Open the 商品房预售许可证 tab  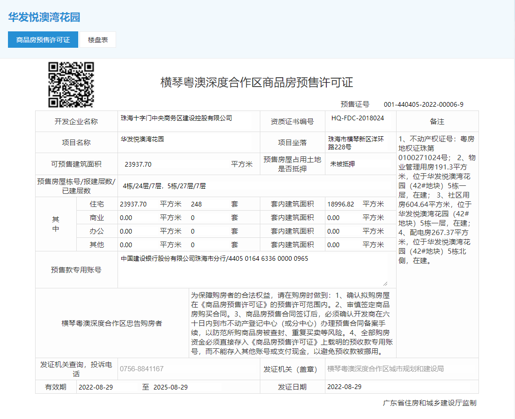[43, 40]
